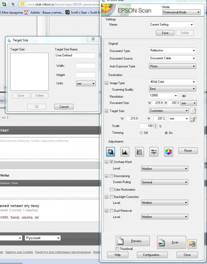Viewport: 207px width, 264px height.
Task: Click the Preview button
Action: [x=133, y=241]
